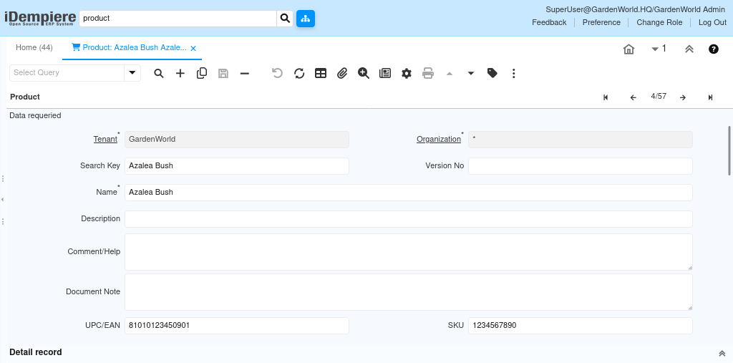Open the Select Query dropdown arrow
The image size is (733, 363).
pyautogui.click(x=132, y=72)
